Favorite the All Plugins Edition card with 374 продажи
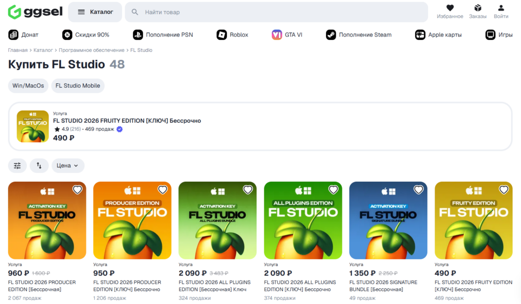Screen dimensions: 521x304 tap(333, 190)
